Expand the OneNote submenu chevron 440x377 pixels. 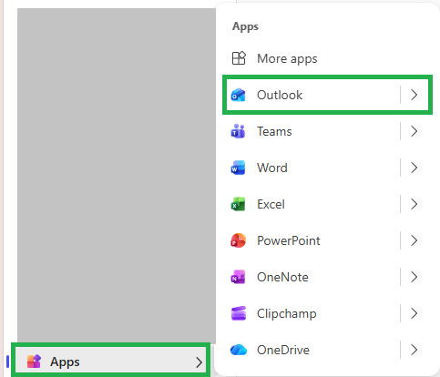coord(414,277)
